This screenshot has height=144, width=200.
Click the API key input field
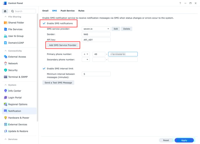coord(96,40)
